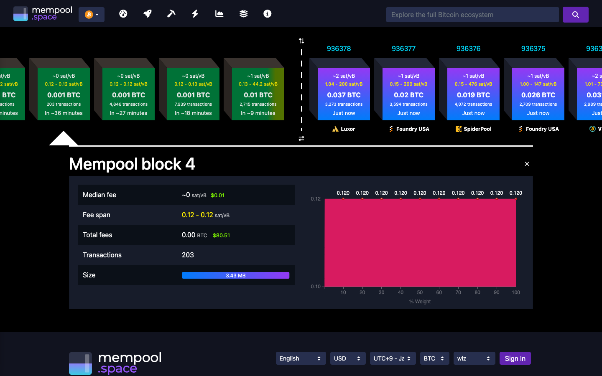Open the pickaxe Mining page
Viewport: 602px width, 376px height.
171,13
